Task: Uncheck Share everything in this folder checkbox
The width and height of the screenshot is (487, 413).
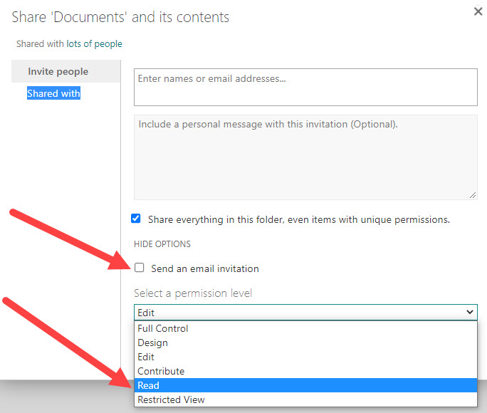Action: tap(136, 219)
